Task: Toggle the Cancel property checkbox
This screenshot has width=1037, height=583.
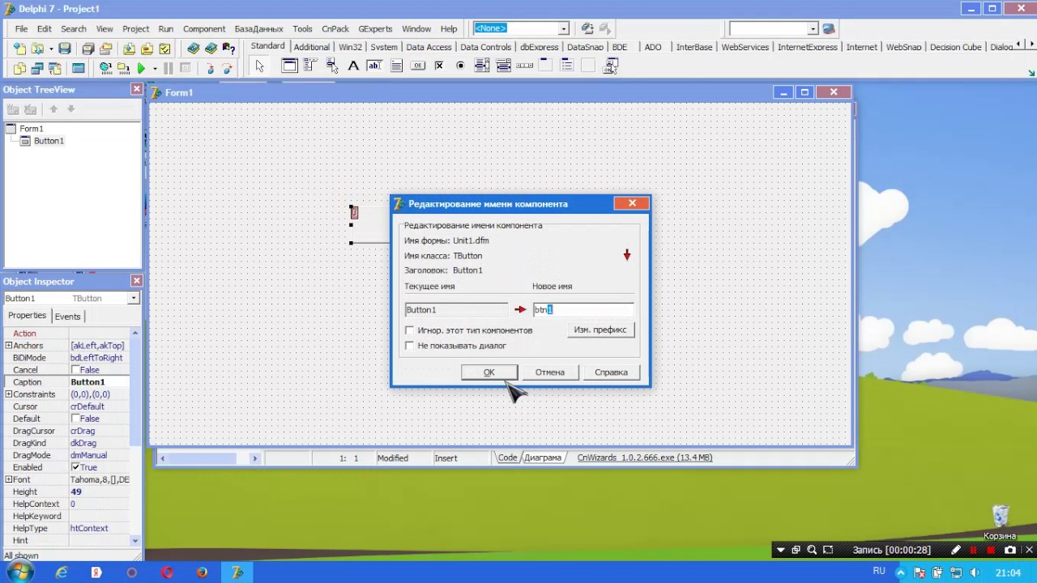Action: click(x=75, y=370)
